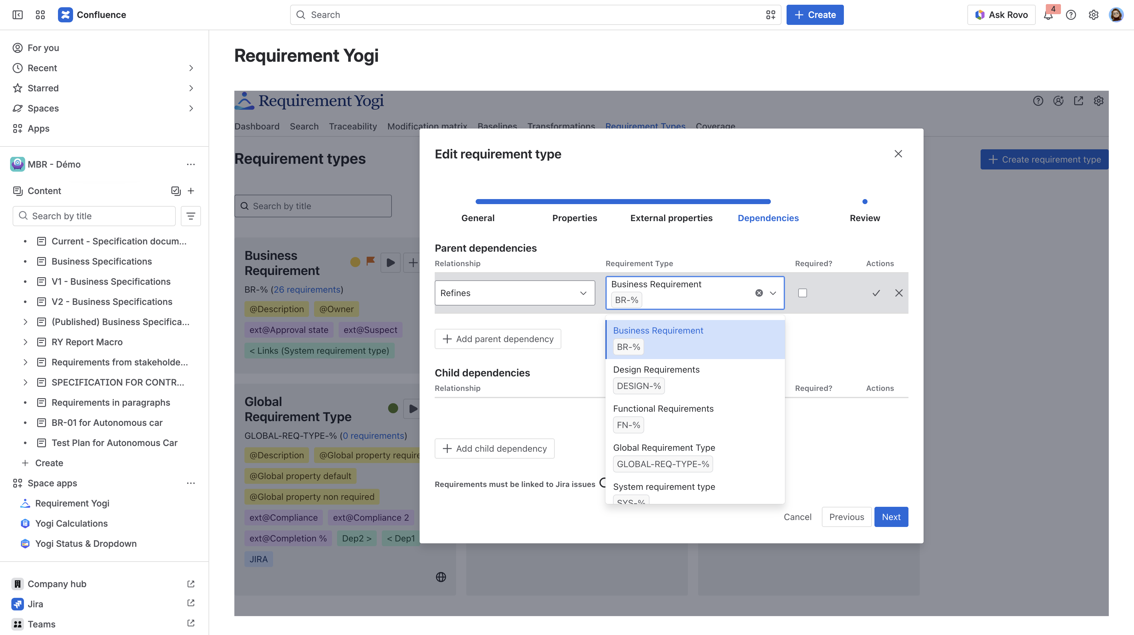
Task: Open the notifications bell
Action: point(1048,14)
